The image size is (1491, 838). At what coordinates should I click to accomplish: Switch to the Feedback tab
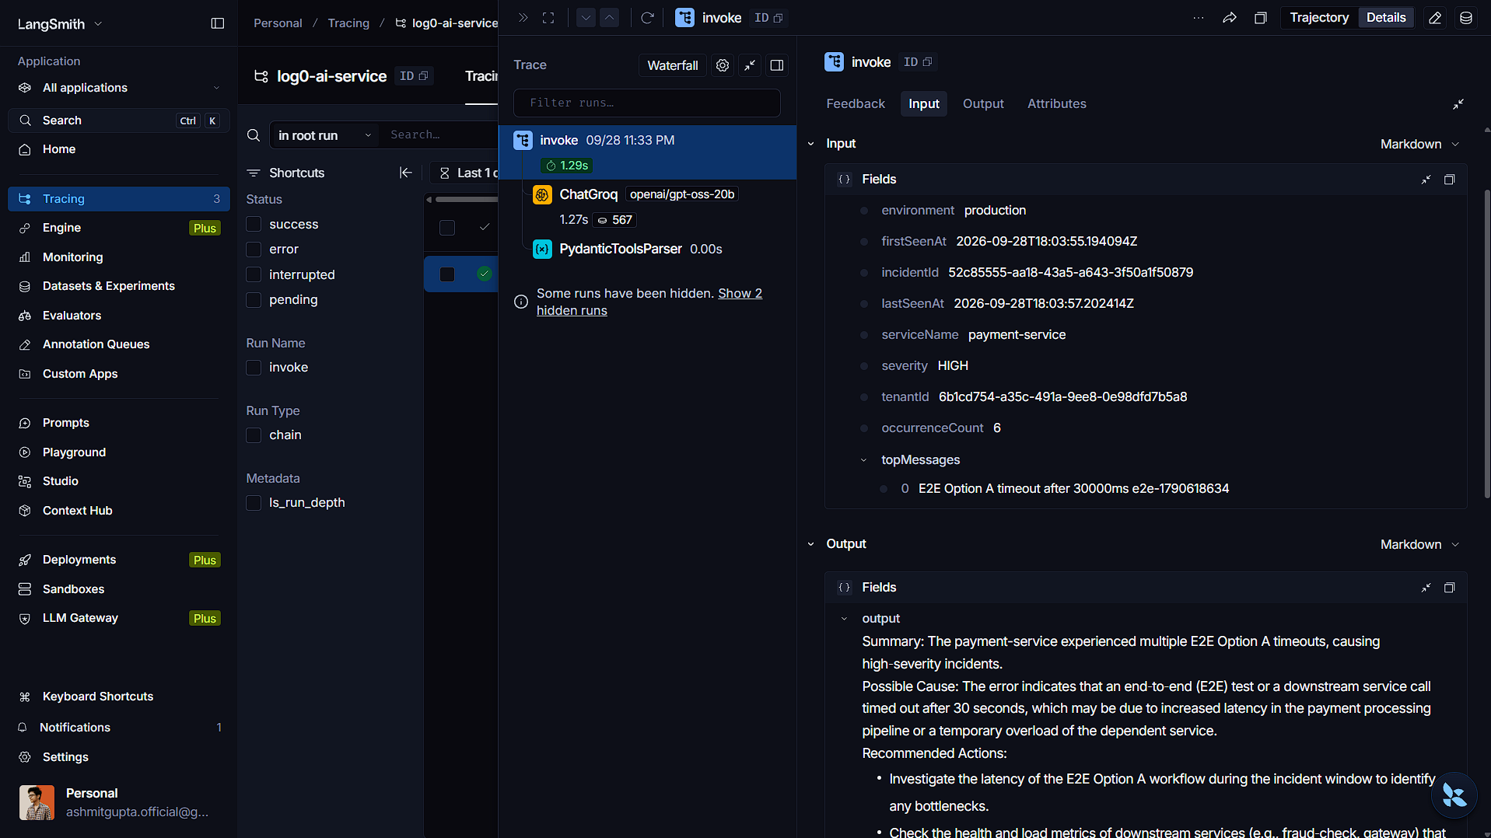(x=856, y=103)
